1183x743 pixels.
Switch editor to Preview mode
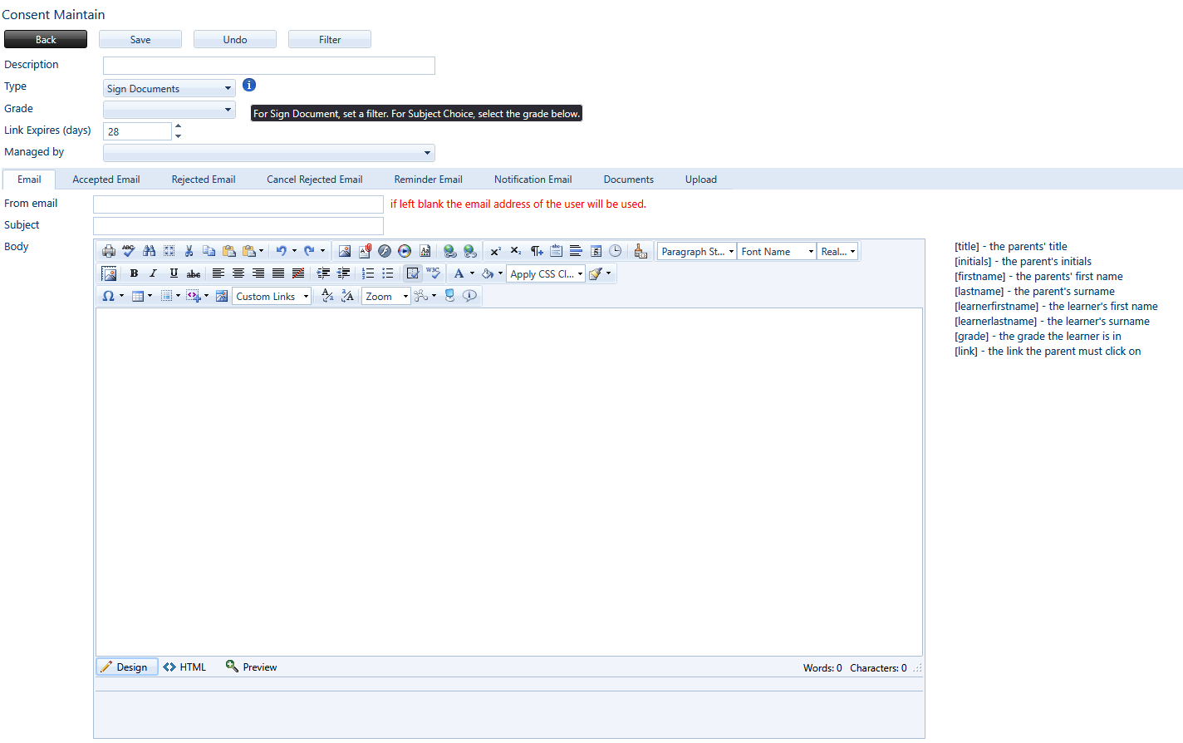point(252,667)
